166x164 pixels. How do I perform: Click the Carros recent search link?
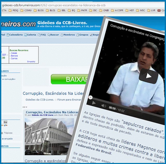click(x=14, y=58)
